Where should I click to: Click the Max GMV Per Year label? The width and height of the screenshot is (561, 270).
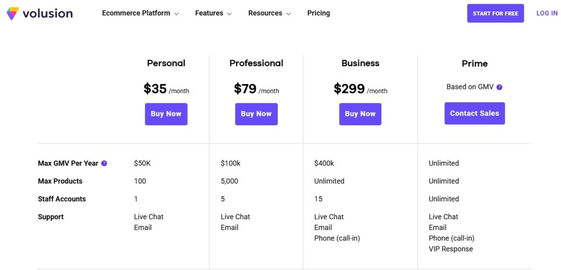pos(68,163)
